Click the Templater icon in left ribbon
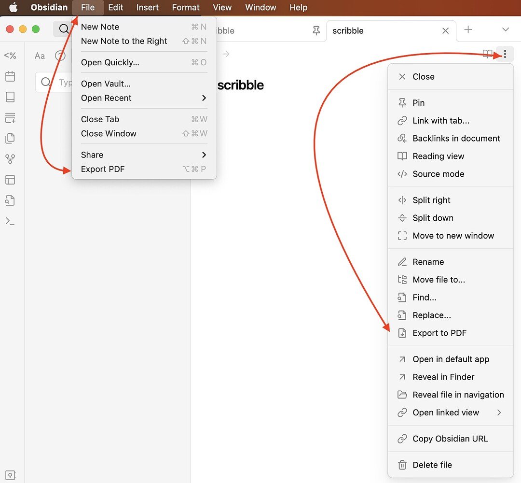The width and height of the screenshot is (521, 483). [x=10, y=56]
